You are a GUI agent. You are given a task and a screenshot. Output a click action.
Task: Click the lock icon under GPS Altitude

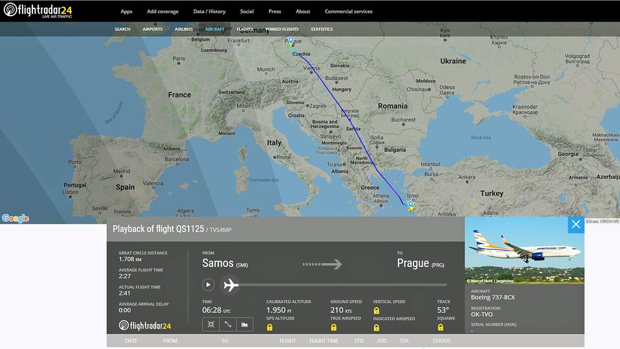tap(269, 328)
